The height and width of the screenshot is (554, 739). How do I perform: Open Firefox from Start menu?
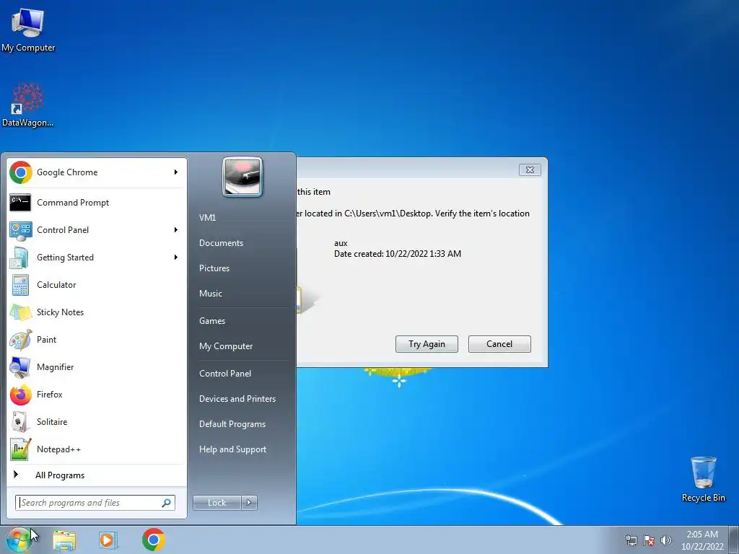coord(96,395)
